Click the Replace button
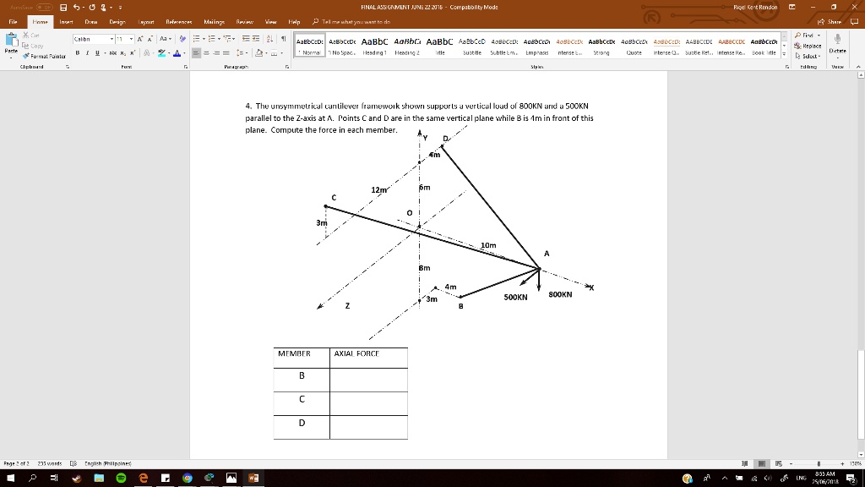865x487 pixels. [808, 46]
